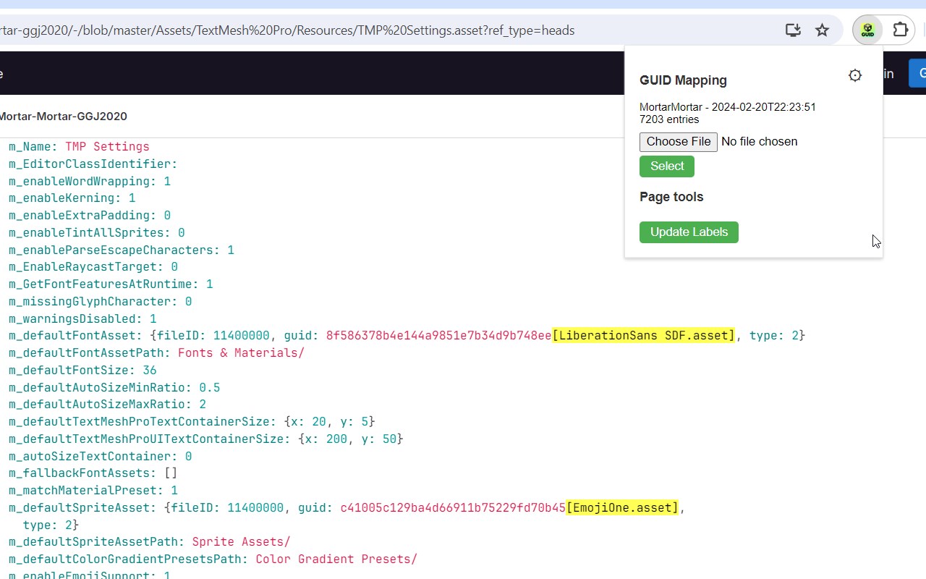Click the Sprite Assets/ path value
This screenshot has width=926, height=579.
coord(241,542)
